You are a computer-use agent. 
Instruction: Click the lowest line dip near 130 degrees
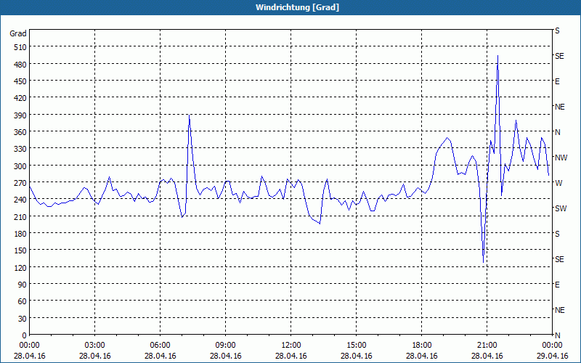click(483, 262)
